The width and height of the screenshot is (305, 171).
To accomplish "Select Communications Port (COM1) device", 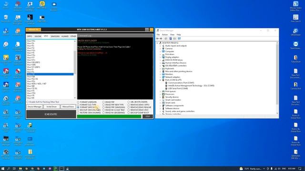I will (x=181, y=83).
